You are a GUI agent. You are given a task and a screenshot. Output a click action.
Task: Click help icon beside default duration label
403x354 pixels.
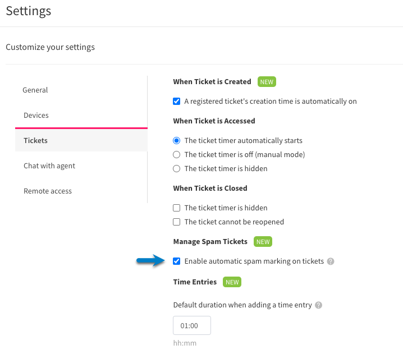point(319,305)
